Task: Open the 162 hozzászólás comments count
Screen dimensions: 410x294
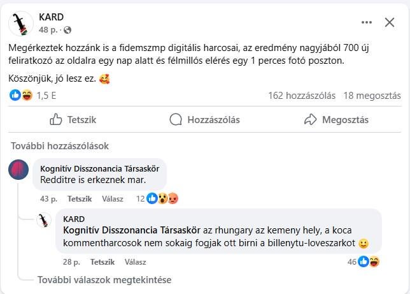Action: (302, 96)
